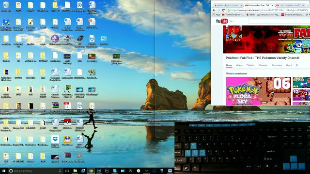Play the Pokemon Flora Sky 06 video
This screenshot has width=310, height=174.
[x=258, y=91]
